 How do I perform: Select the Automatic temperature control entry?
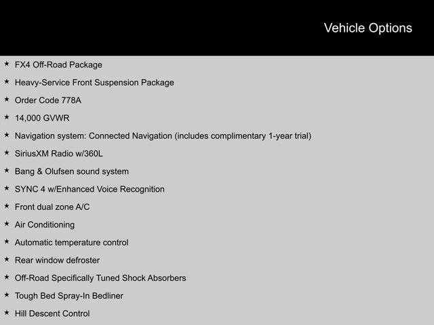[x=71, y=242]
